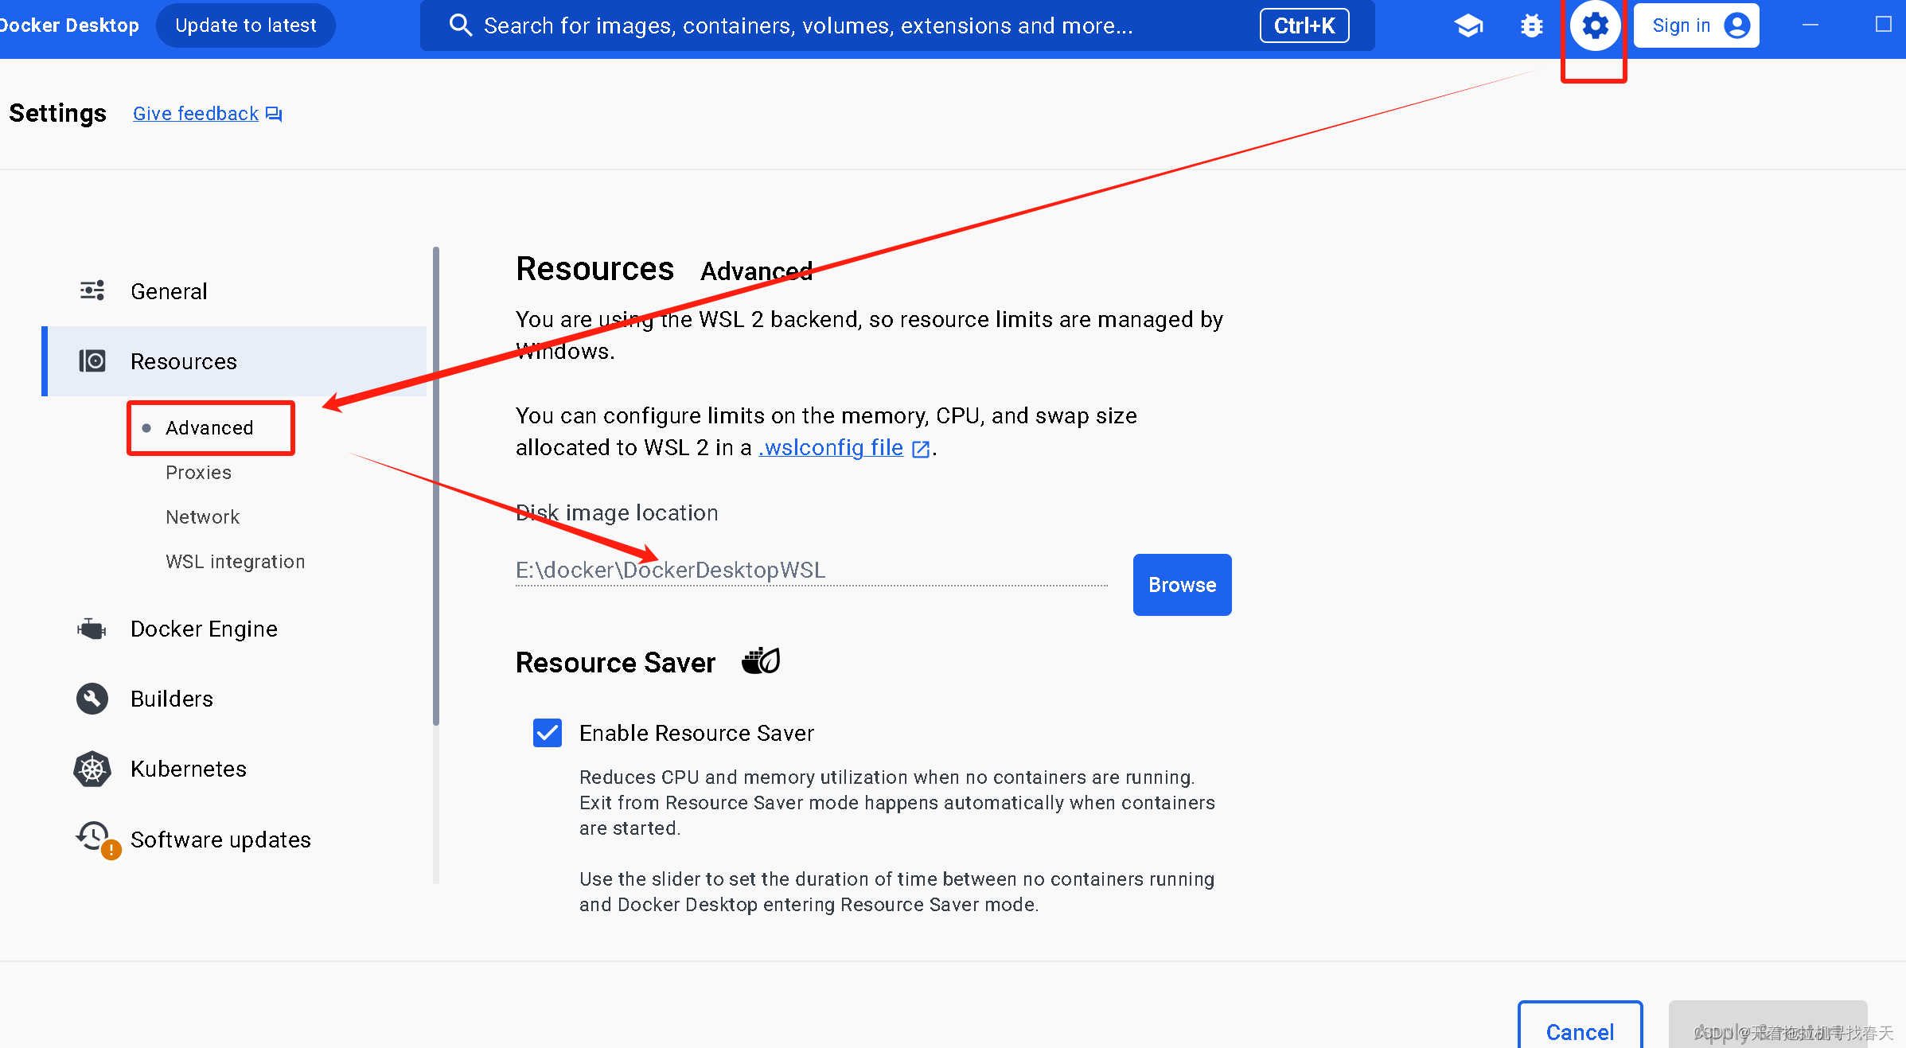Select the Resources settings section

click(x=184, y=361)
